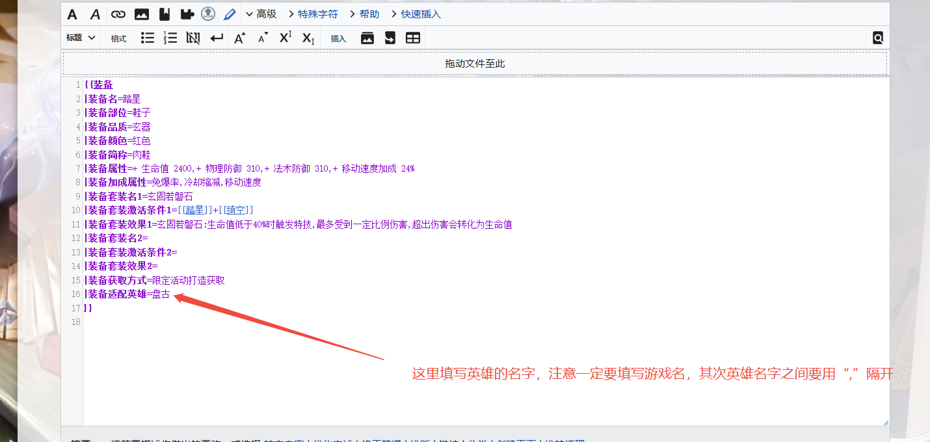Apply superscript formatting
930x442 pixels.
286,38
